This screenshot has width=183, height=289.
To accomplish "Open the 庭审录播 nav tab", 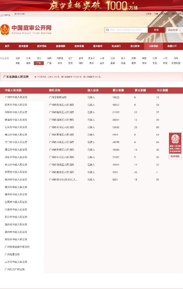I will [79, 46].
